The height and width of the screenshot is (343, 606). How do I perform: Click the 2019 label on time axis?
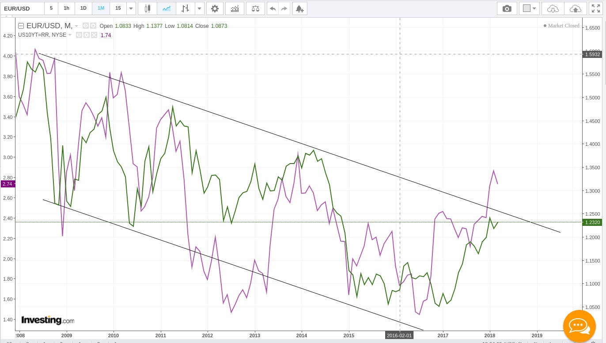[537, 335]
